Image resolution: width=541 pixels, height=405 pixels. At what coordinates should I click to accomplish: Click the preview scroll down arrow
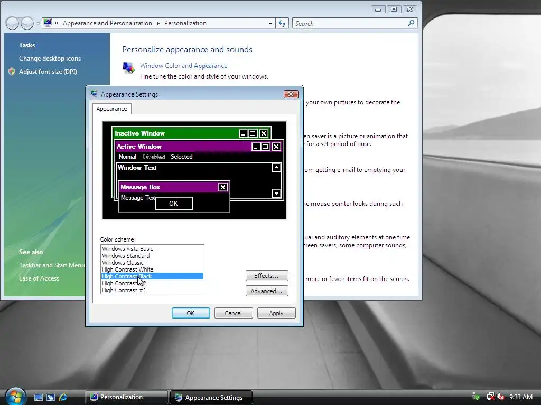click(x=276, y=193)
